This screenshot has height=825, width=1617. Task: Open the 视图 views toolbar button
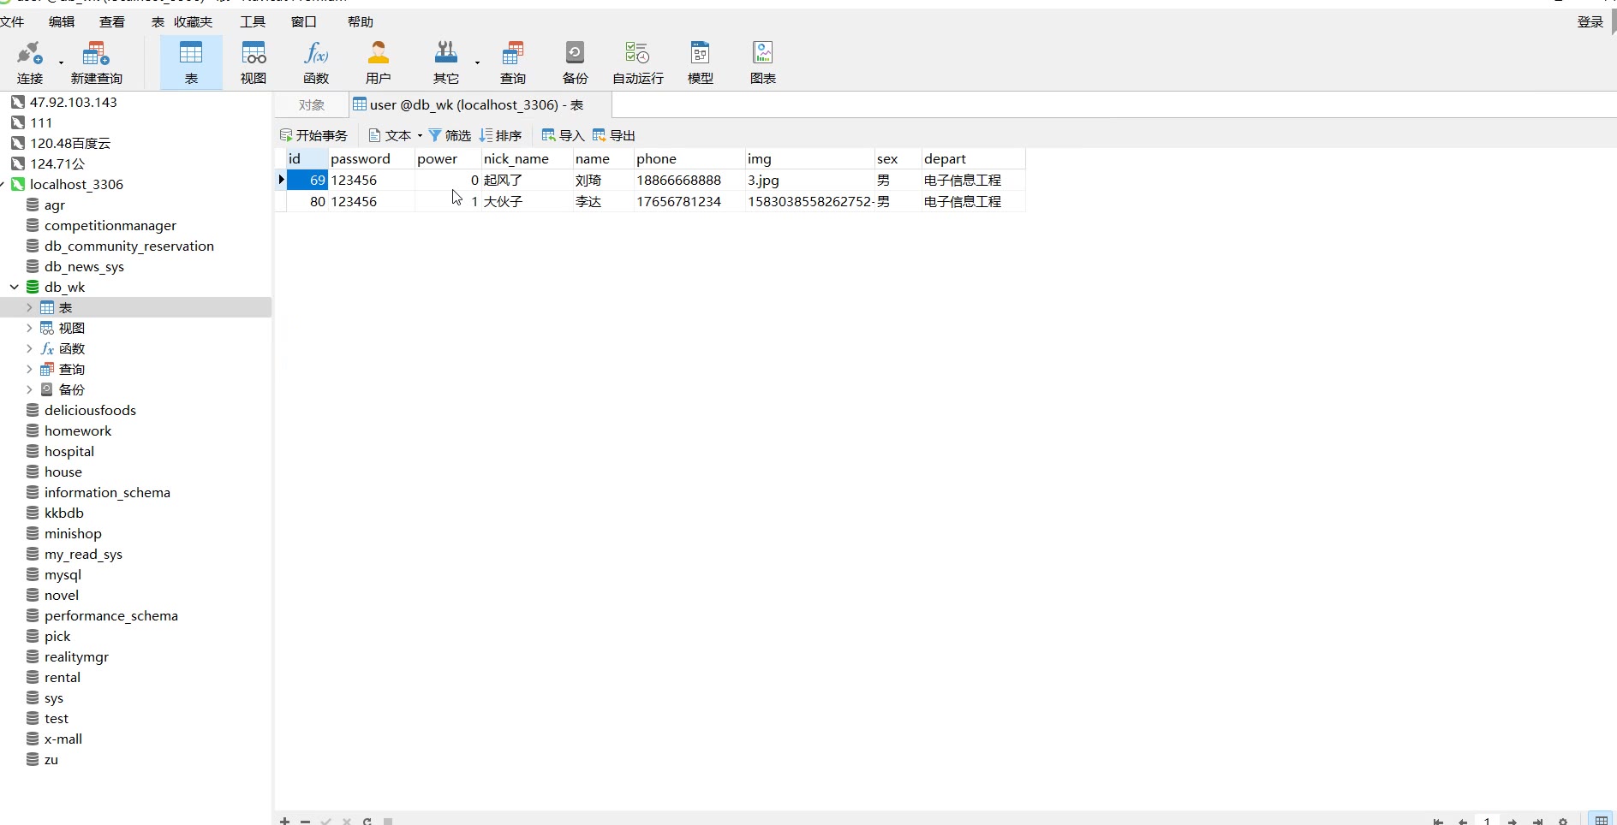coord(254,62)
